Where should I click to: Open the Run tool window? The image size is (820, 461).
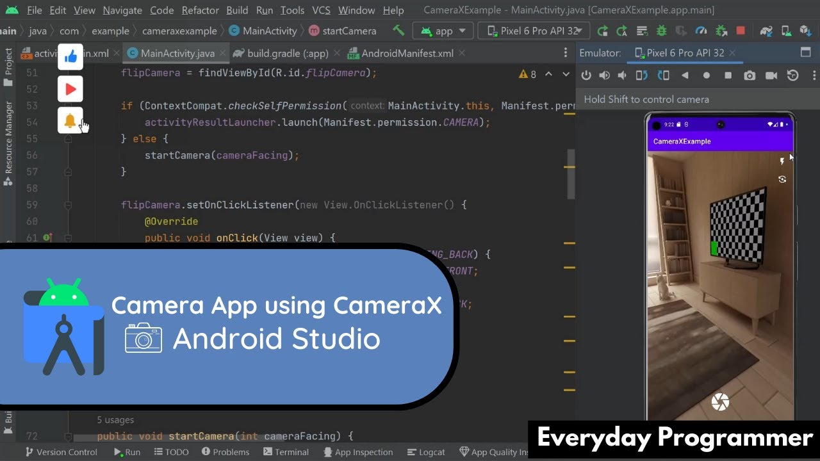127,452
